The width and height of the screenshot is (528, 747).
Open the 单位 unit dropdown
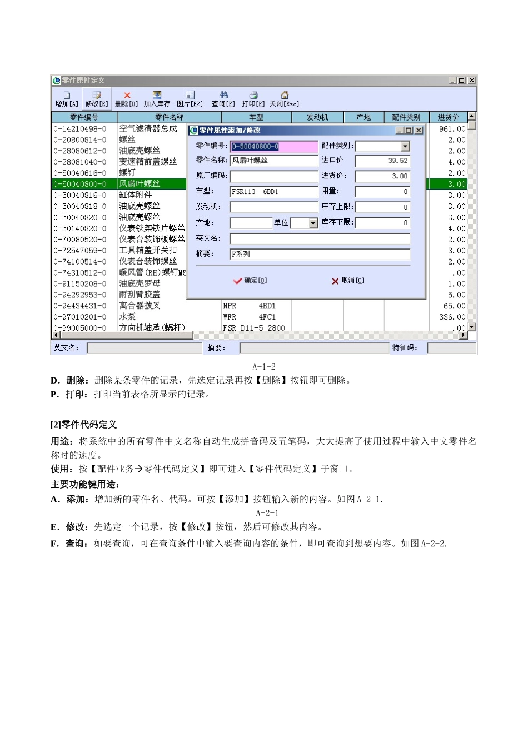[x=313, y=223]
